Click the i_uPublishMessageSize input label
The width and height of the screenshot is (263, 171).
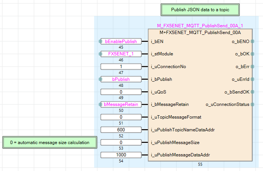pyautogui.click(x=175, y=143)
